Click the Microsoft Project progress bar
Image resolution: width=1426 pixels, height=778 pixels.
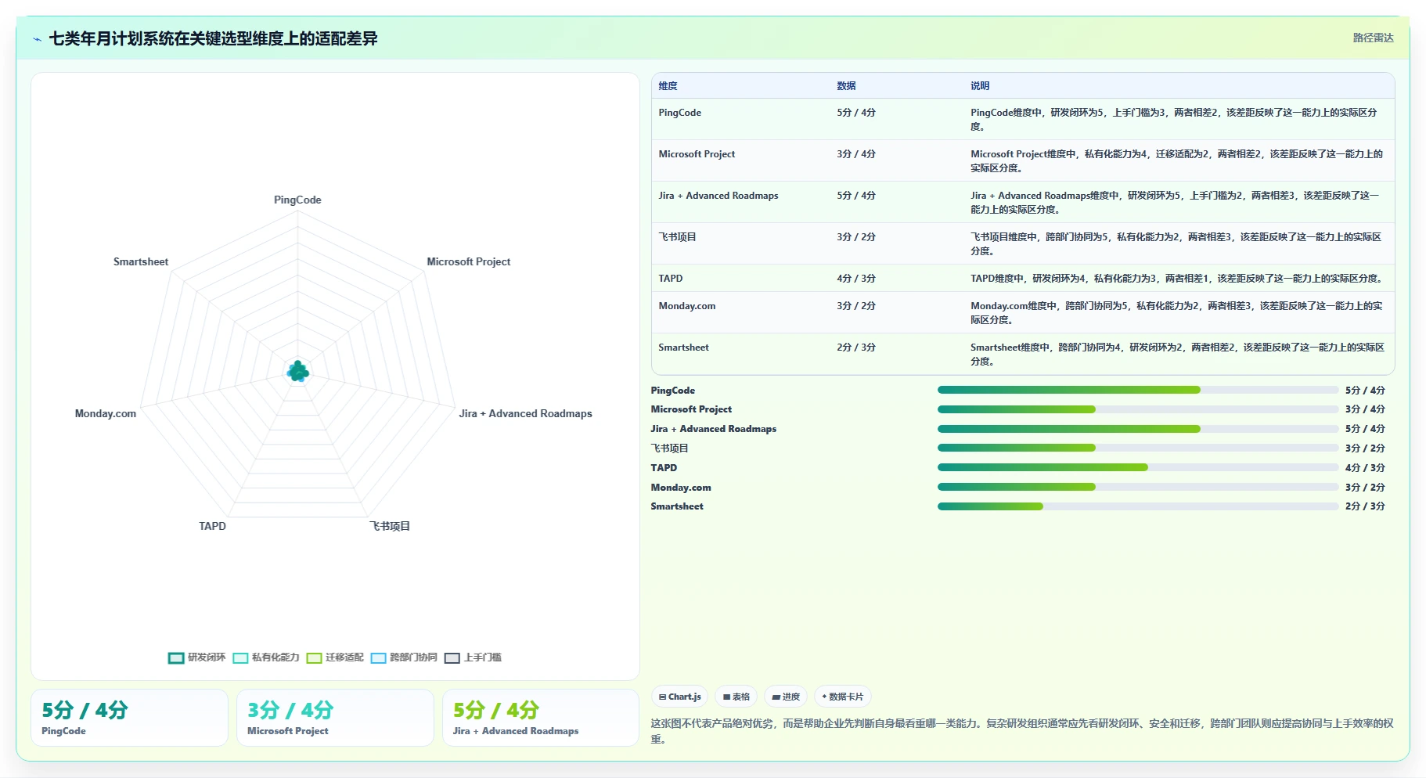(x=1137, y=409)
